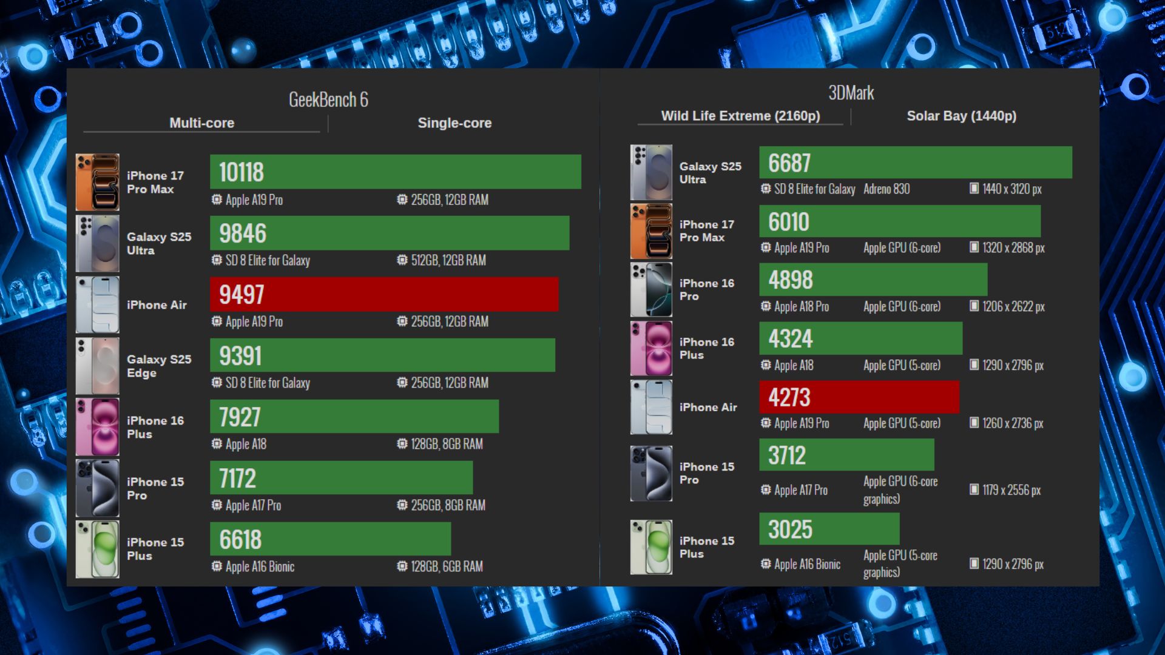Click the Apple A18 Pro chipset text
The height and width of the screenshot is (655, 1165).
pyautogui.click(x=802, y=307)
